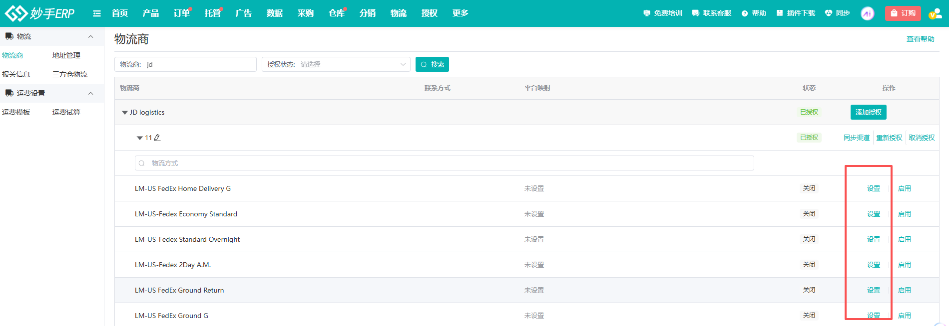Screen dimensions: 949x326
Task: Open the AI assistant icon
Action: [868, 13]
